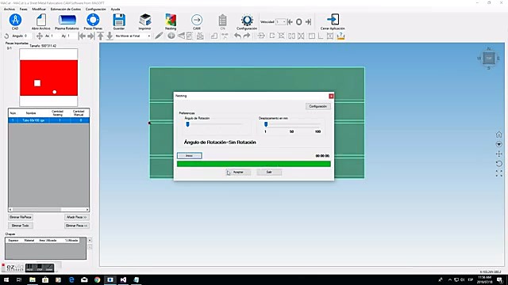508x285 pixels.
Task: Click the move right arrow icon
Action: click(x=91, y=36)
